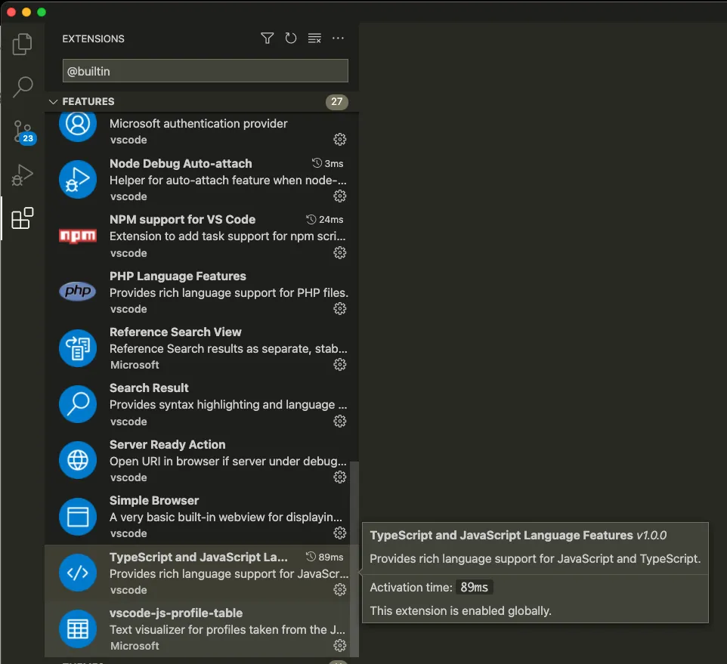Open vscode-js-profile-table extension title
The height and width of the screenshot is (664, 727).
pos(176,613)
